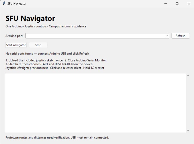Image resolution: width=194 pixels, height=144 pixels.
Task: Click the feather app icon in title bar
Action: (4, 4)
